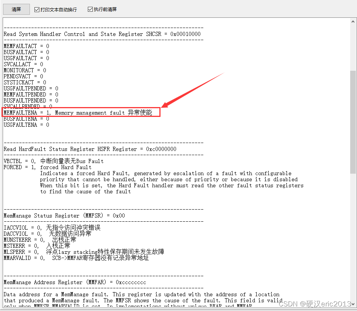The width and height of the screenshot is (357, 311).
Task: Click the vertical scrollbar thumb
Action: (353, 122)
